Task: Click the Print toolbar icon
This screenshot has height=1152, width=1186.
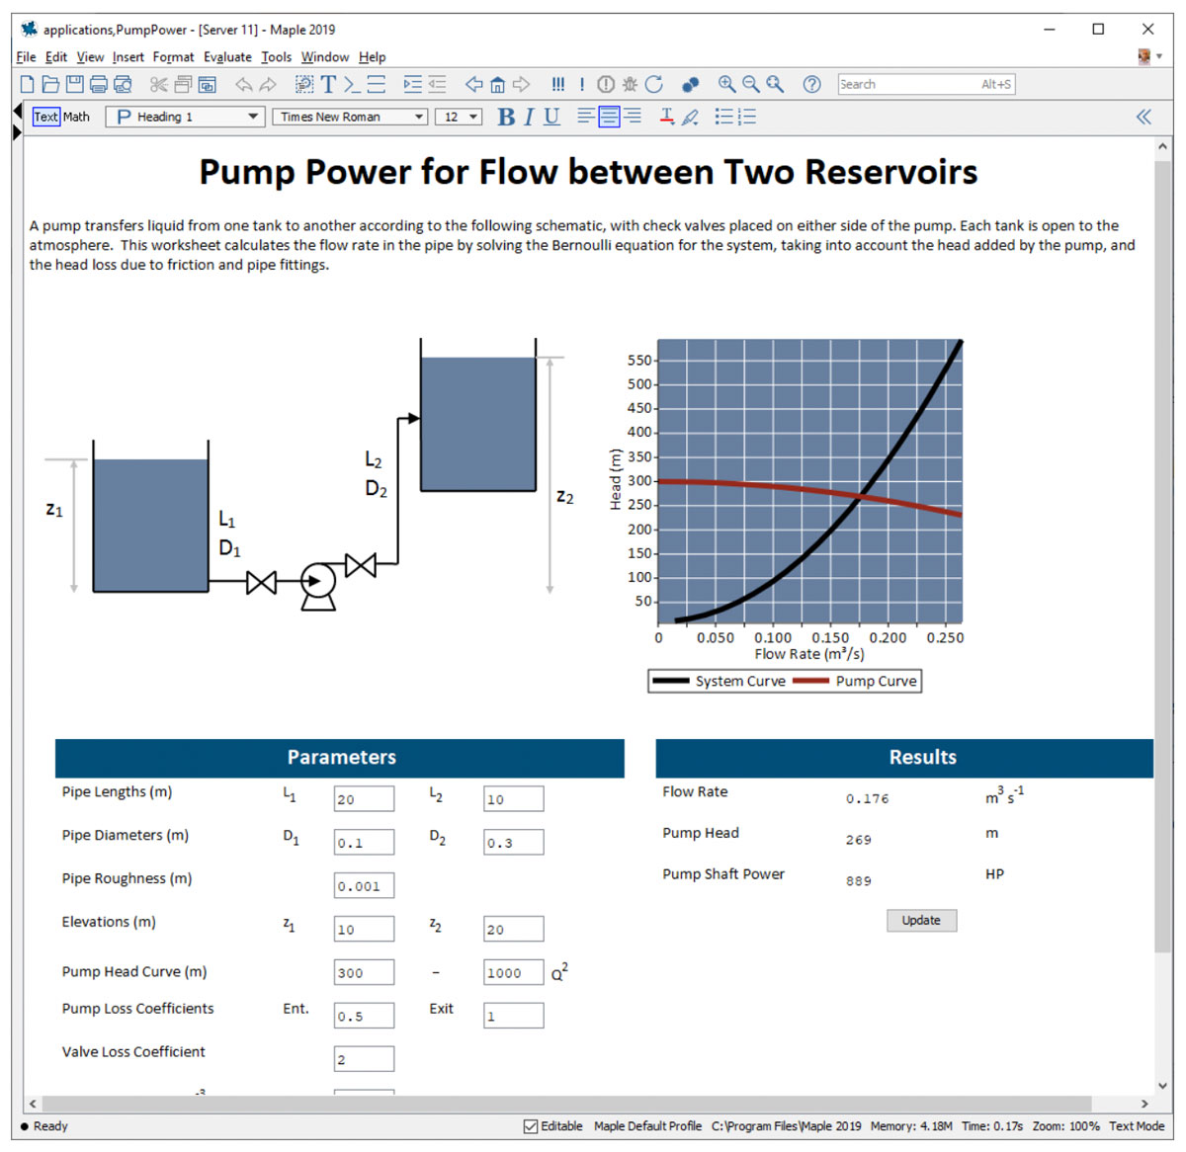Action: [99, 85]
